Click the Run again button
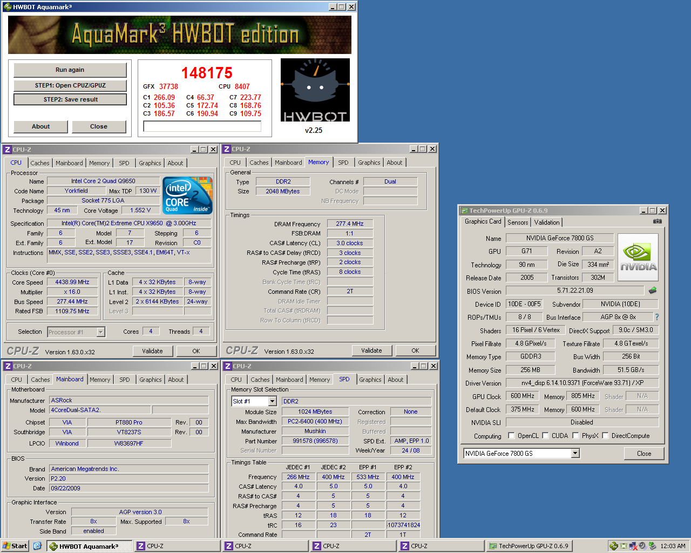 tap(70, 70)
